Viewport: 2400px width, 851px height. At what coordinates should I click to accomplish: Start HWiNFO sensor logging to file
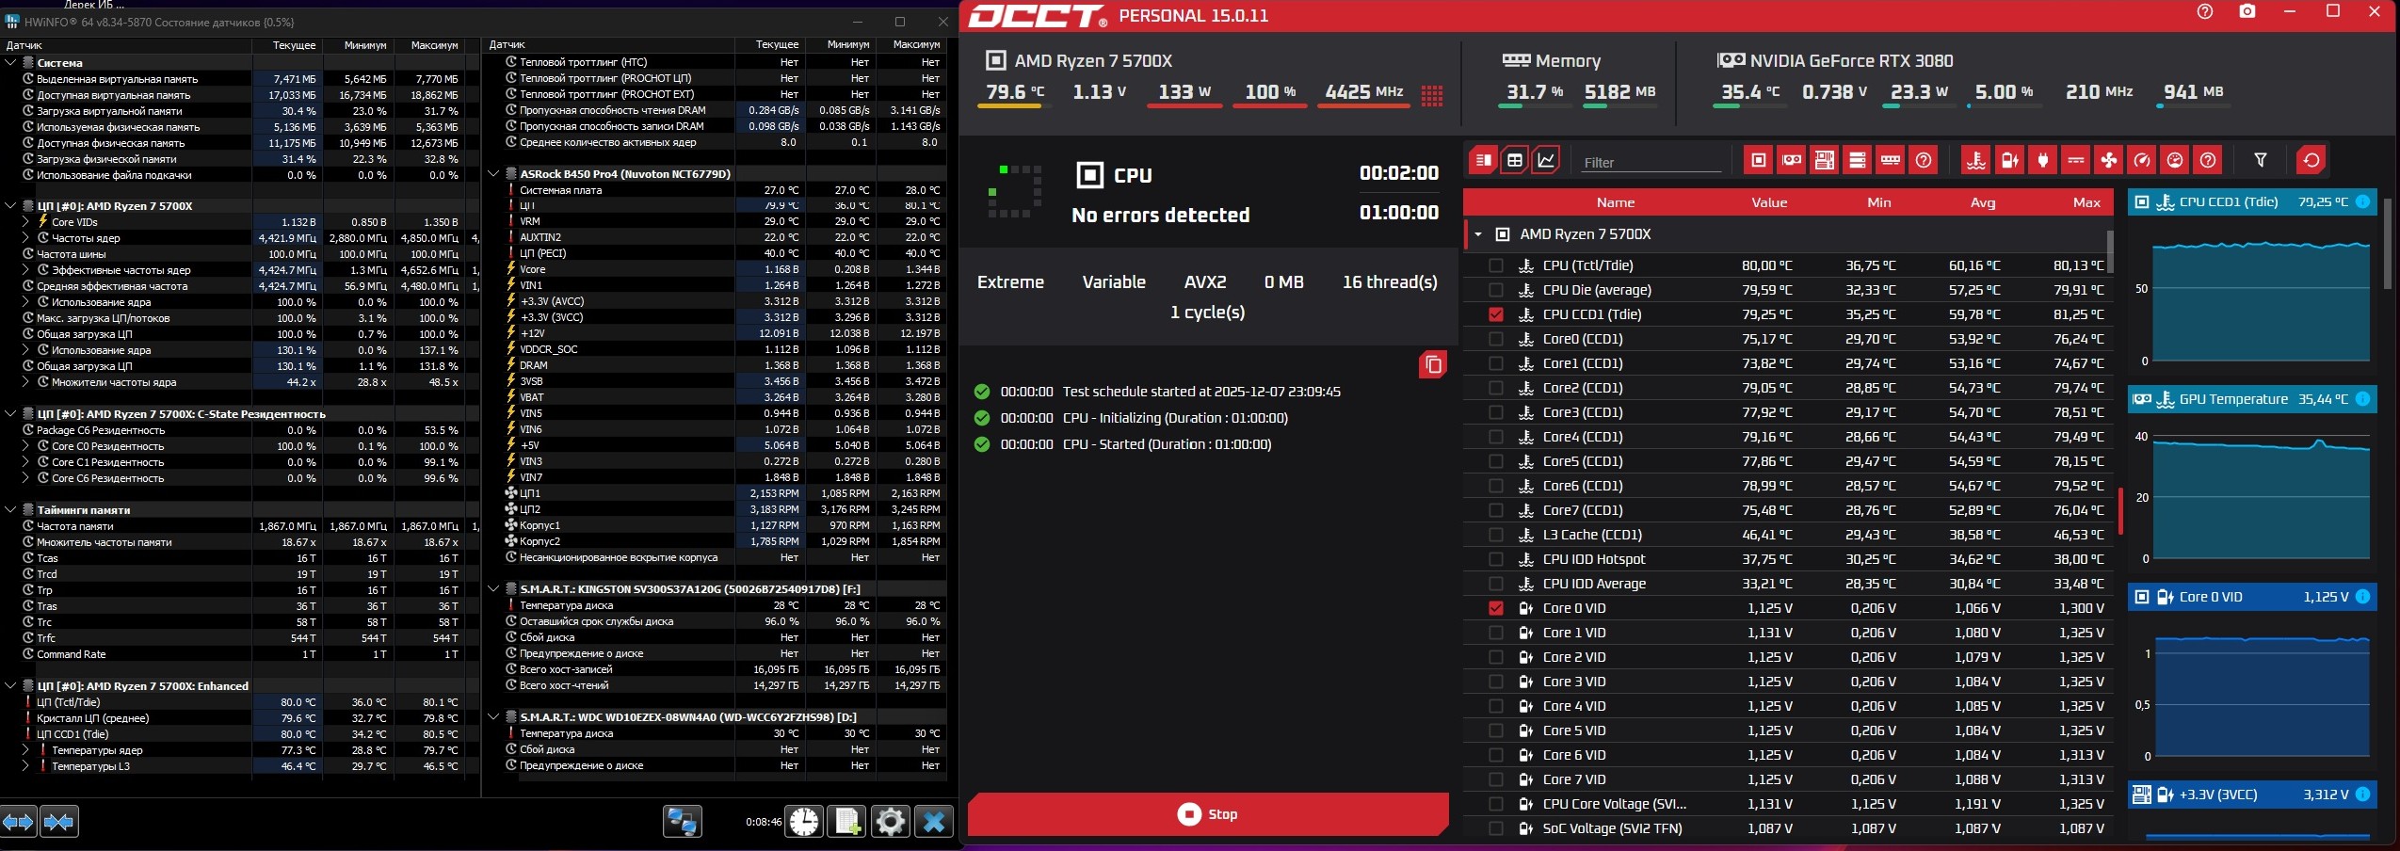pos(846,822)
